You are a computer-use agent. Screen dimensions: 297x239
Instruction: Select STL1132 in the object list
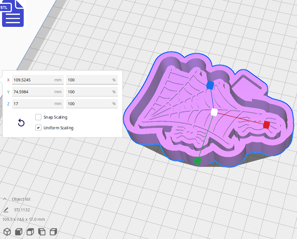22,210
